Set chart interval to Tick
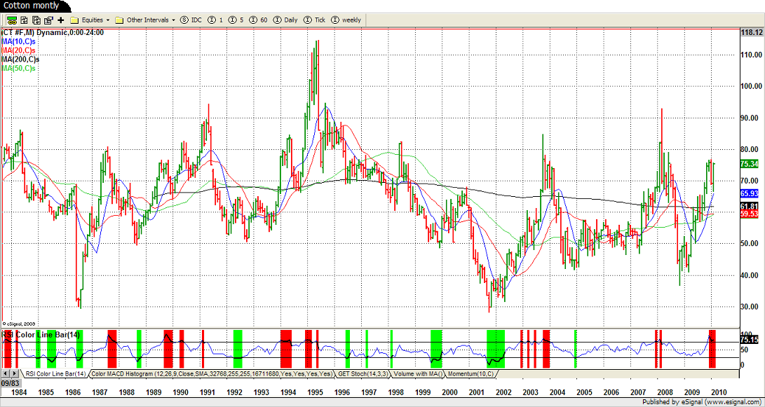The width and height of the screenshot is (765, 407). click(314, 20)
